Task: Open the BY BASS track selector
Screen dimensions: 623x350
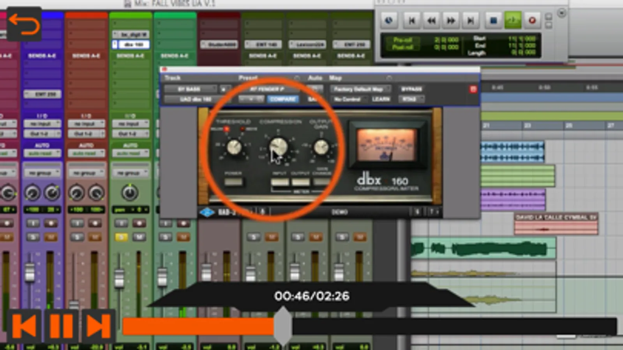Action: [x=191, y=89]
